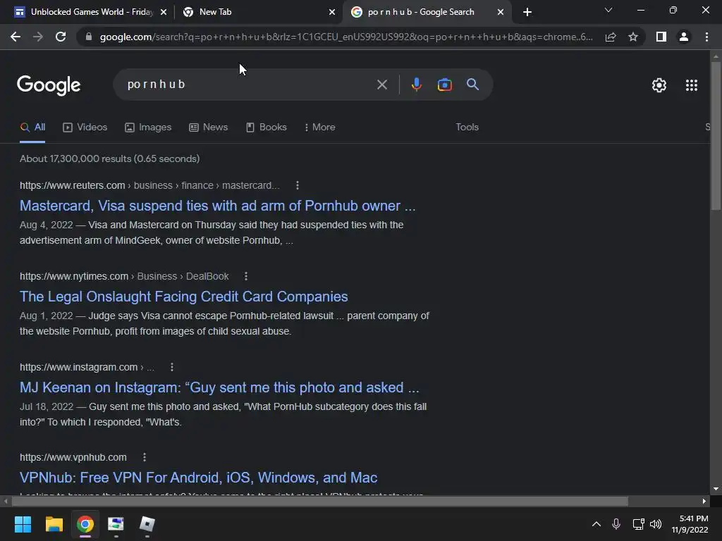This screenshot has height=541, width=722.
Task: Open Google quick settings gear
Action: point(659,85)
